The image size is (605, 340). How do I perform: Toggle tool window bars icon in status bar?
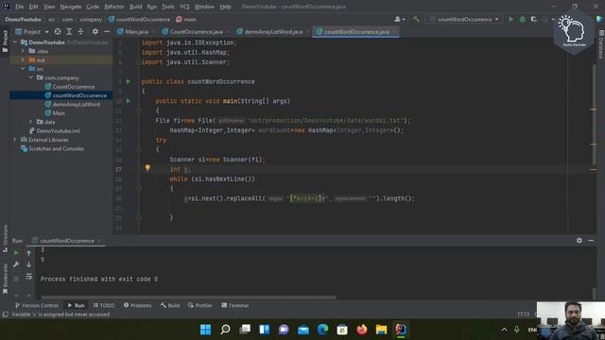click(5, 314)
